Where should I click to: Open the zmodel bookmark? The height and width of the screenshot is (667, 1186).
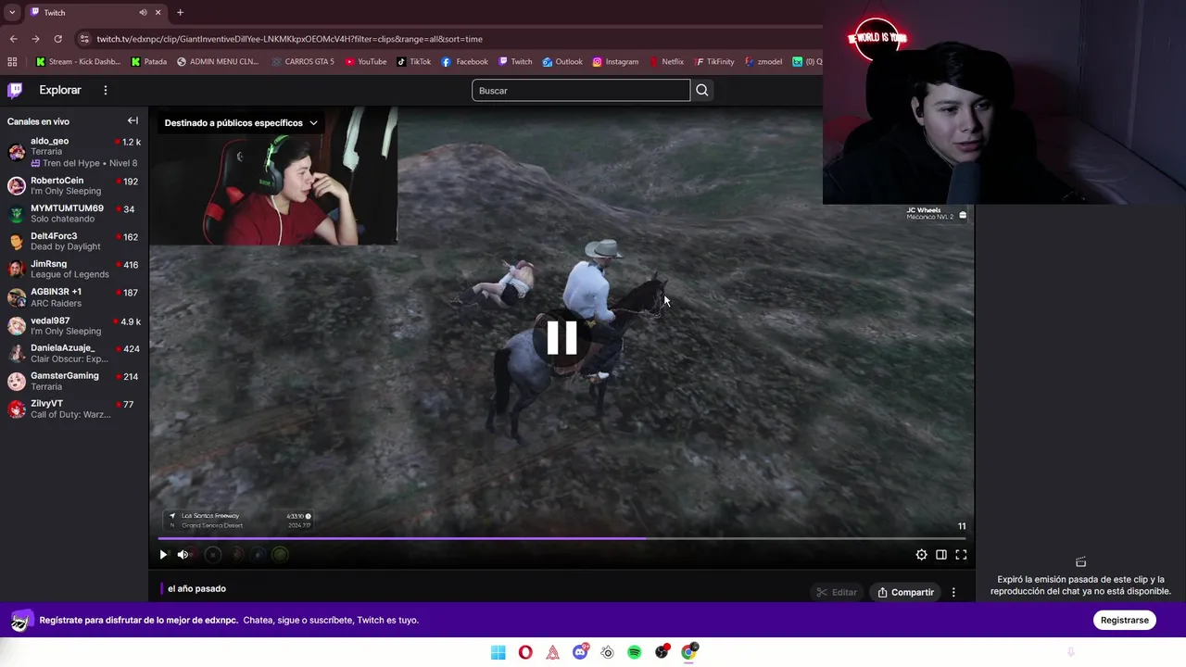(763, 62)
